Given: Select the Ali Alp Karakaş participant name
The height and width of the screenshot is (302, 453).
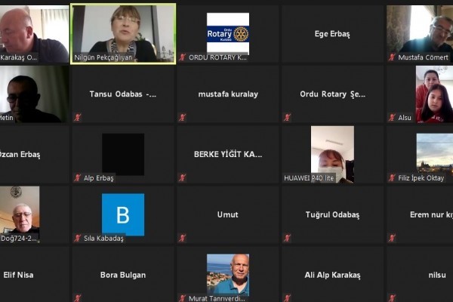Looking at the screenshot, I should [332, 275].
